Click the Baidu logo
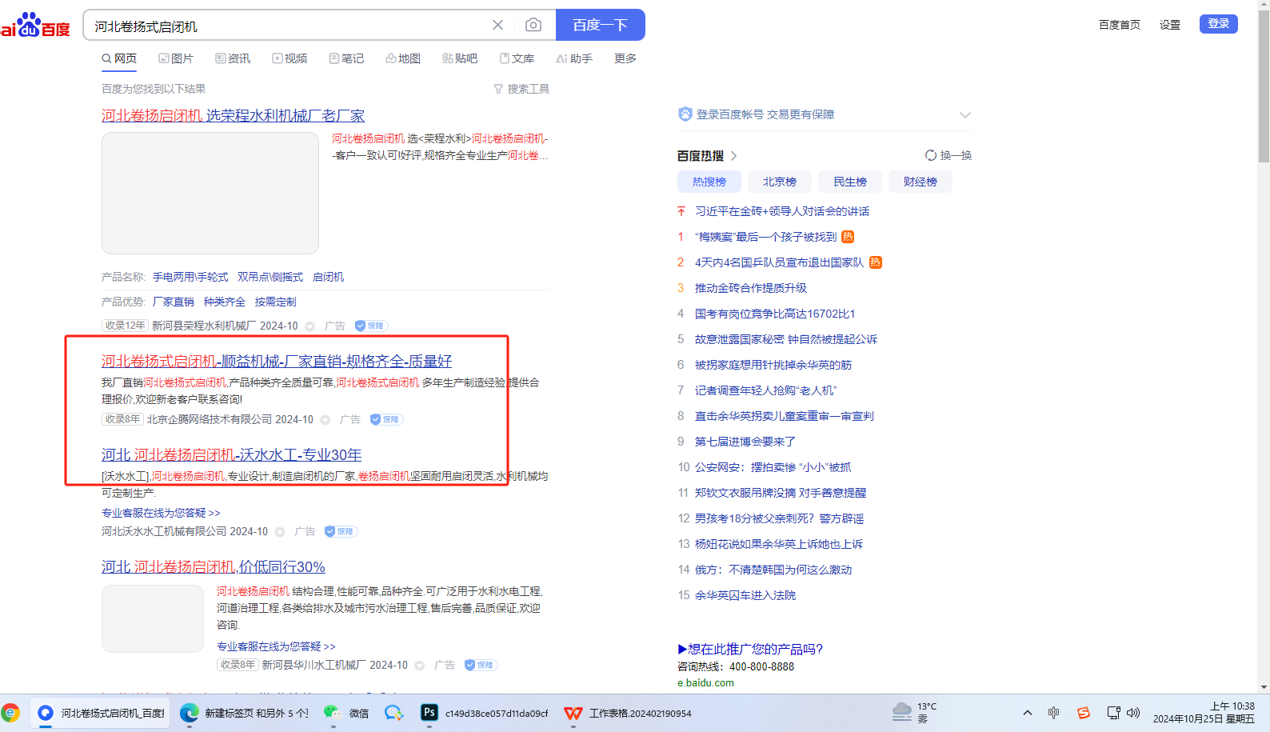1270x732 pixels. point(36,26)
